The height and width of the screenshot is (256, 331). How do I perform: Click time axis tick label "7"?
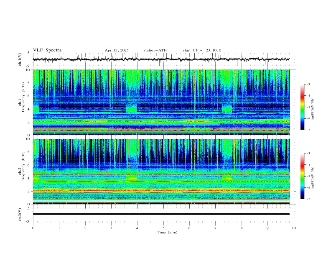pos(216,228)
